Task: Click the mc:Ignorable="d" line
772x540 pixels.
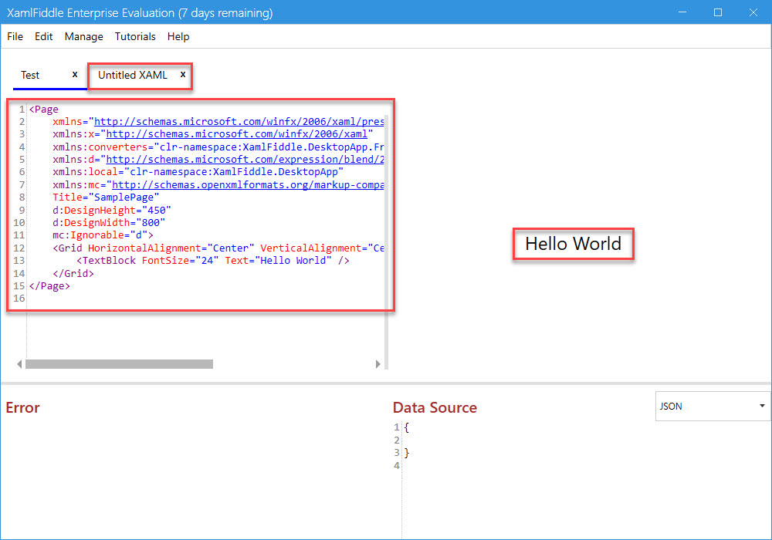Action: pyautogui.click(x=103, y=235)
